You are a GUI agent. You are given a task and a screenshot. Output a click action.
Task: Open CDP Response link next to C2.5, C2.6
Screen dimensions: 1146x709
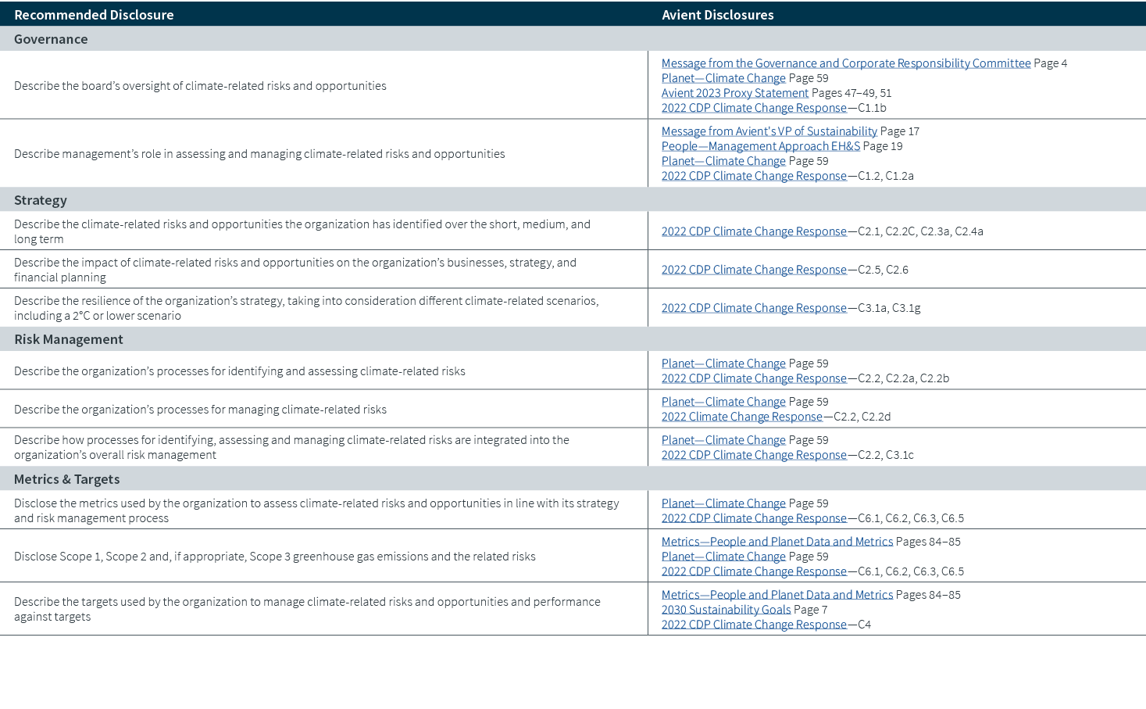pyautogui.click(x=753, y=270)
